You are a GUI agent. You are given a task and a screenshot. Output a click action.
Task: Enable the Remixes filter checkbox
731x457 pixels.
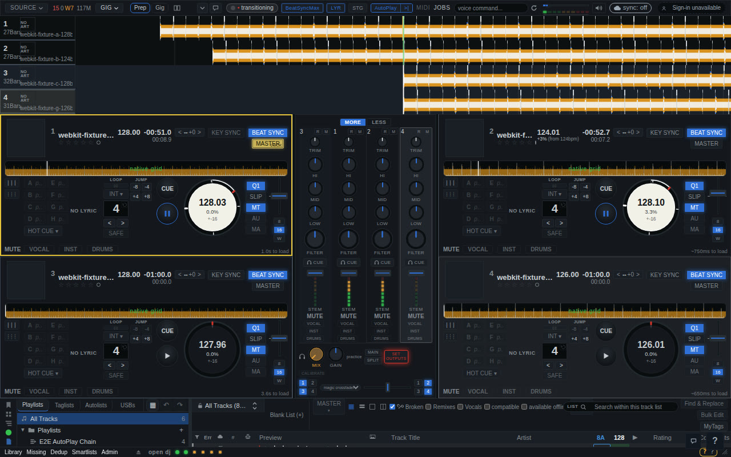[428, 407]
